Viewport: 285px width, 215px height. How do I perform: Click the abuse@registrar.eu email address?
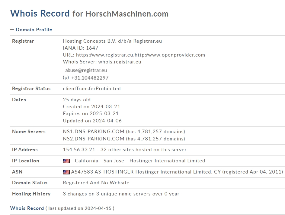(86, 70)
